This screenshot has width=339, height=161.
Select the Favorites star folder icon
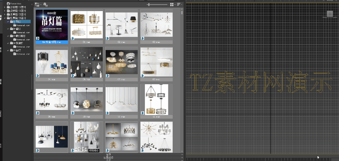tap(8, 3)
